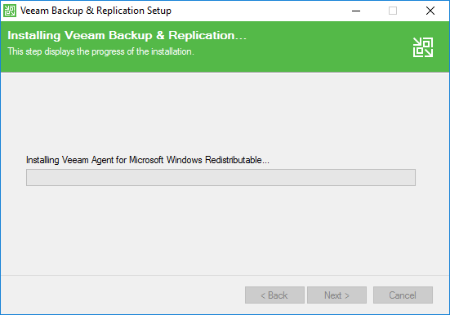This screenshot has width=450, height=315.
Task: Click the 'Installing Veeam Agent for Microsoft Windows Redistributable...' text
Action: (x=148, y=160)
